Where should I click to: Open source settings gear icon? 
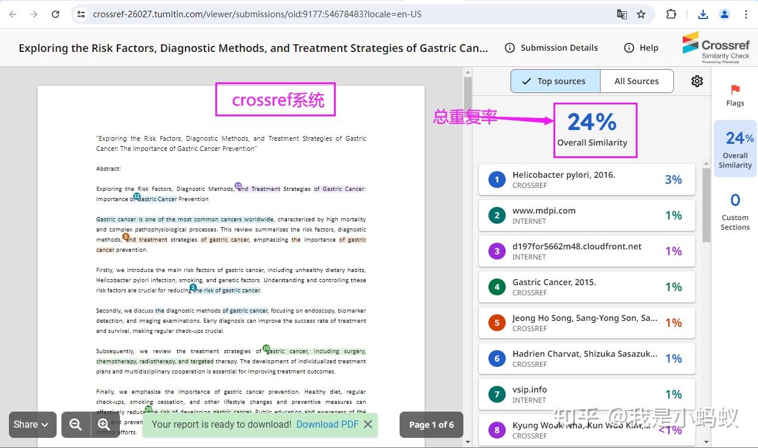click(697, 81)
